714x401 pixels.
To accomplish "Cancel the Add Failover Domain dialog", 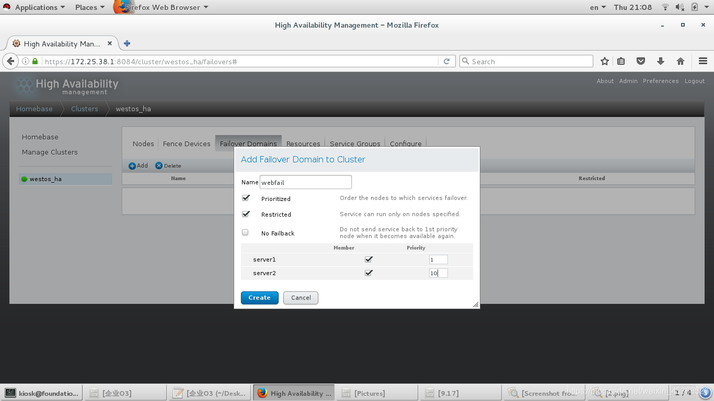I will (x=301, y=298).
